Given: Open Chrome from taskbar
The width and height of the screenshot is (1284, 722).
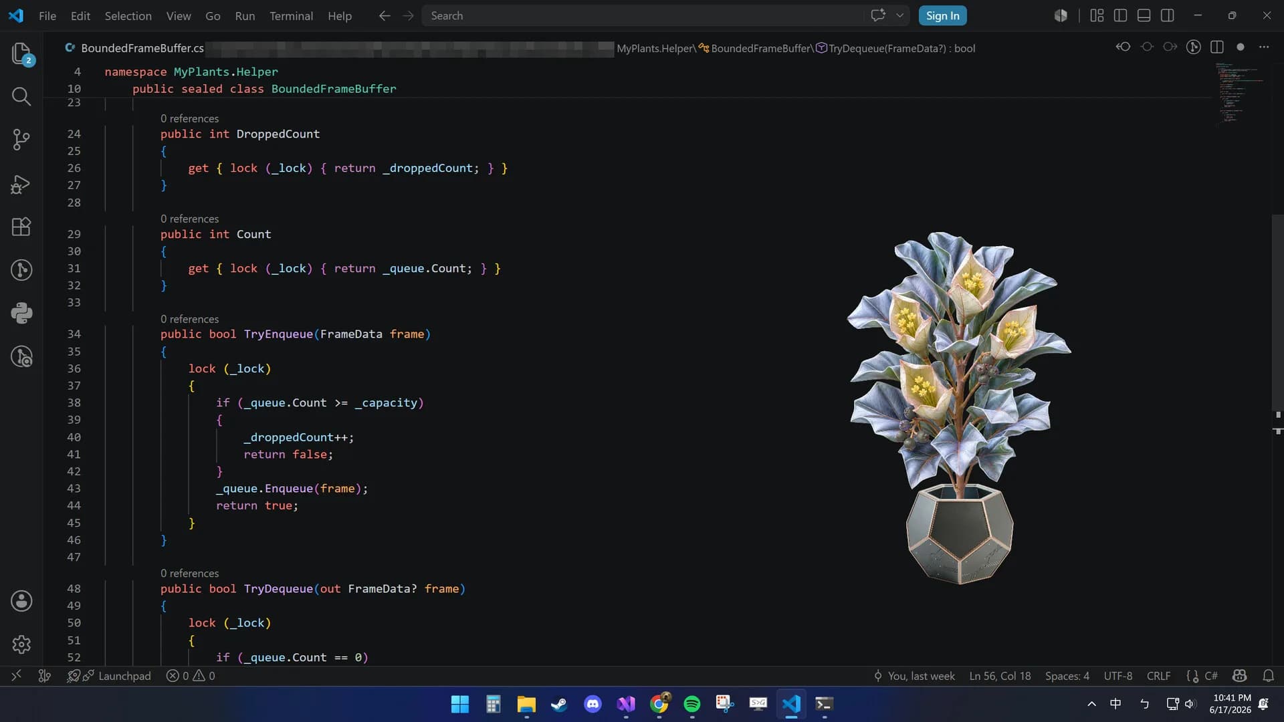Looking at the screenshot, I should (659, 704).
